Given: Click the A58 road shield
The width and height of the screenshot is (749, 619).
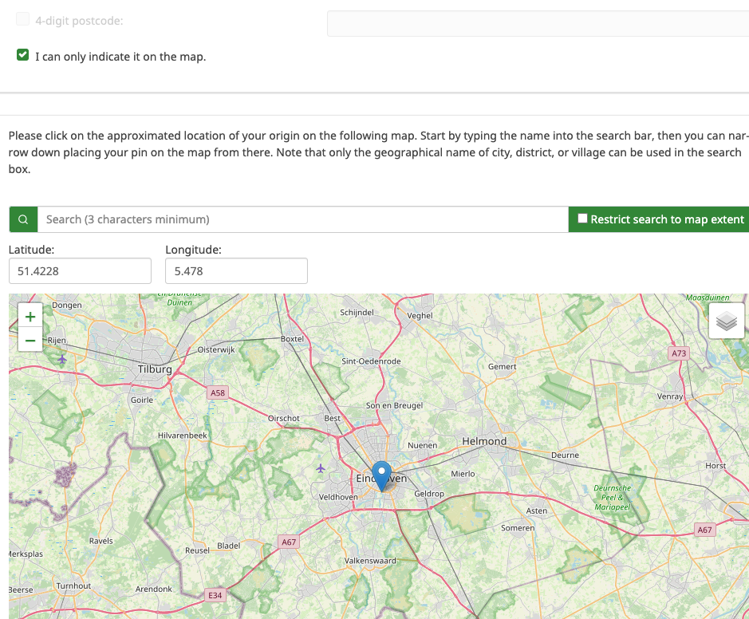Looking at the screenshot, I should click(217, 392).
